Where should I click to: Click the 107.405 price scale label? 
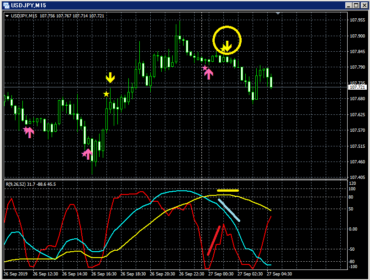357,177
